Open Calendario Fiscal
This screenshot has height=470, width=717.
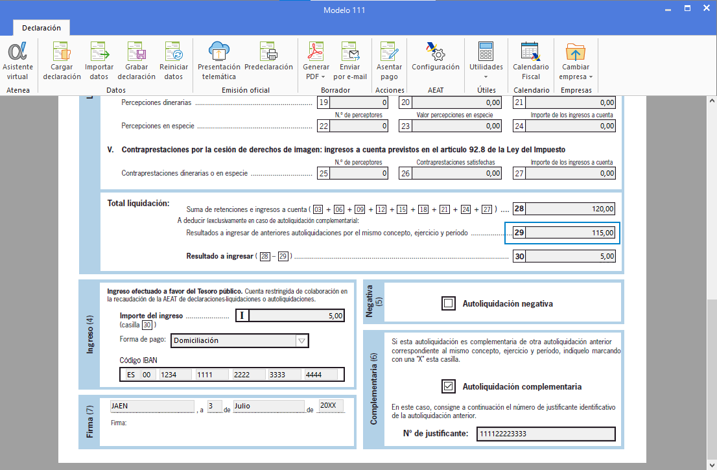pyautogui.click(x=530, y=62)
